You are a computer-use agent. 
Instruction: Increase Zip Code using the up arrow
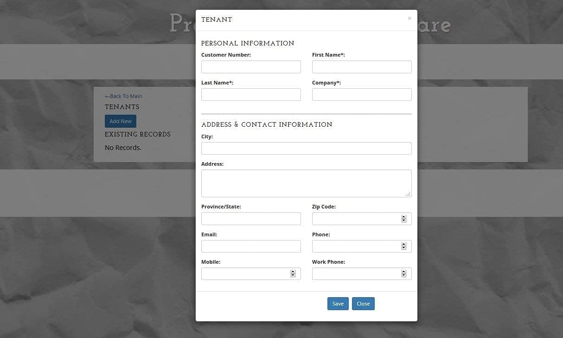pos(404,217)
